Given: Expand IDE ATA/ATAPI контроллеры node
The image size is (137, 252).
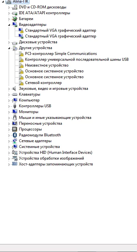Looking at the screenshot, I should point(9,13).
